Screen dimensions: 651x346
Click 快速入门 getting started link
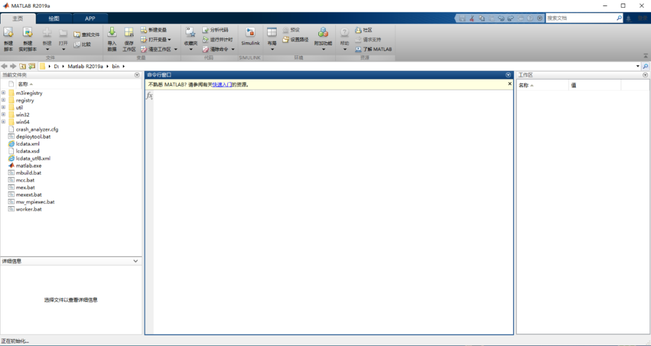point(222,85)
